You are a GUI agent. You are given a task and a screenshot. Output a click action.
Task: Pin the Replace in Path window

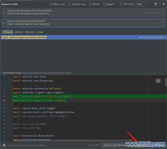tap(163, 4)
